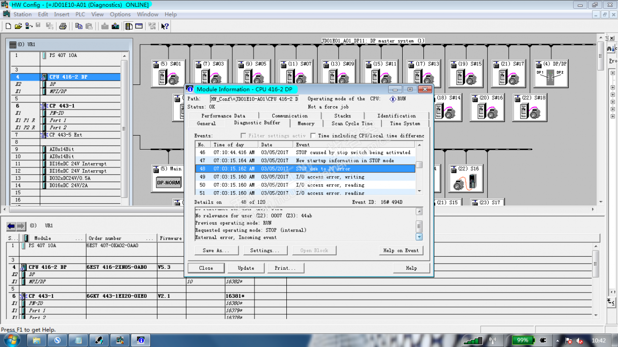Click the forward arrow in rack detail pane
This screenshot has width=618, height=347.
[21, 226]
